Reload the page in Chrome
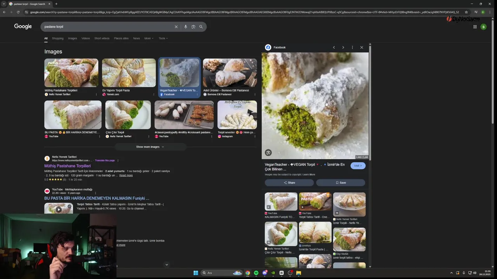Viewport: 497px width, 279px height. (18, 12)
